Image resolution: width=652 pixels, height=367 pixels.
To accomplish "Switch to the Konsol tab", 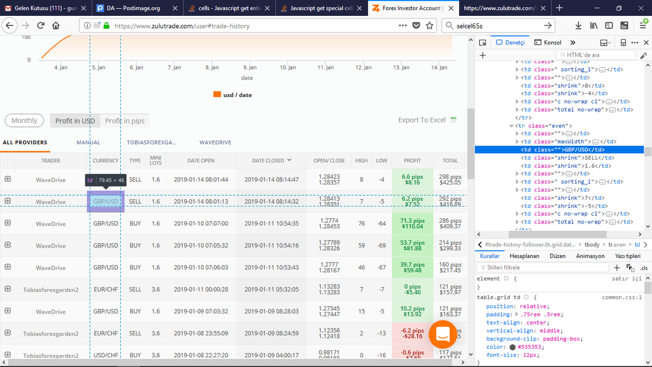I will [x=548, y=43].
